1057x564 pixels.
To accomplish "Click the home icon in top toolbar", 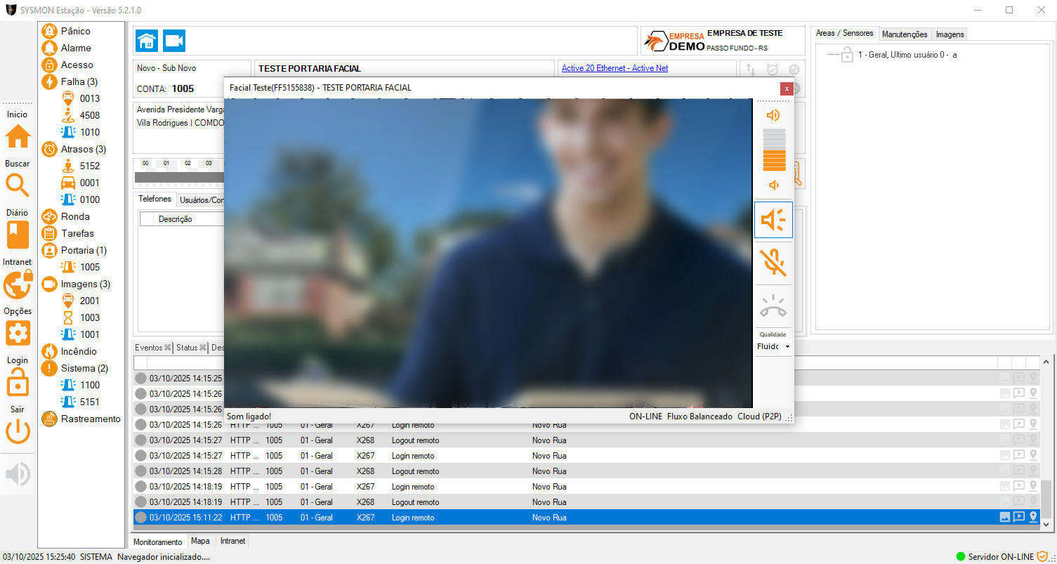I will (x=147, y=41).
